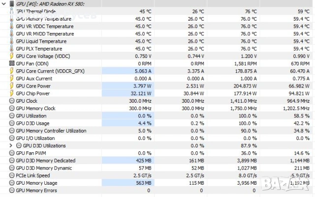Click the clock icon of GPU Clock row
Screen dimensions: 315x197
(x=12, y=101)
